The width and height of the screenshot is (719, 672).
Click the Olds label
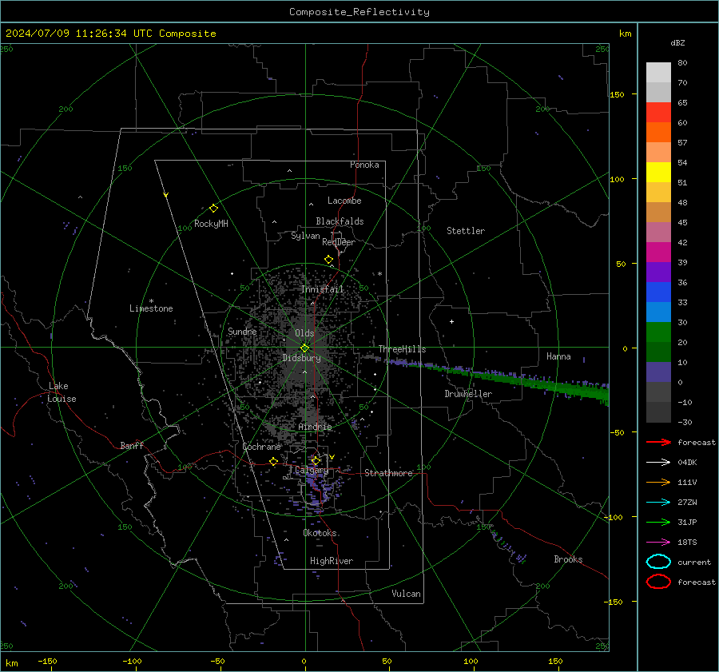click(x=304, y=333)
